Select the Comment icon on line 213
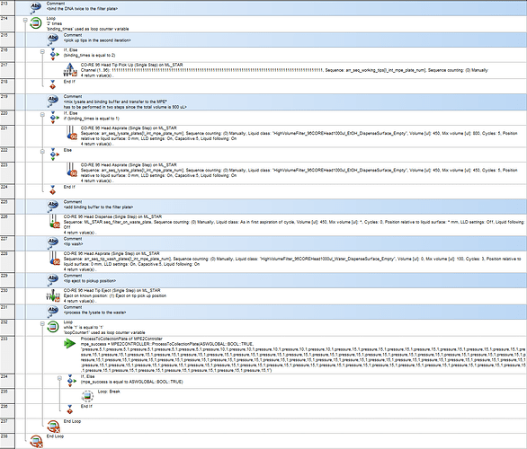The width and height of the screenshot is (527, 449). [36, 7]
